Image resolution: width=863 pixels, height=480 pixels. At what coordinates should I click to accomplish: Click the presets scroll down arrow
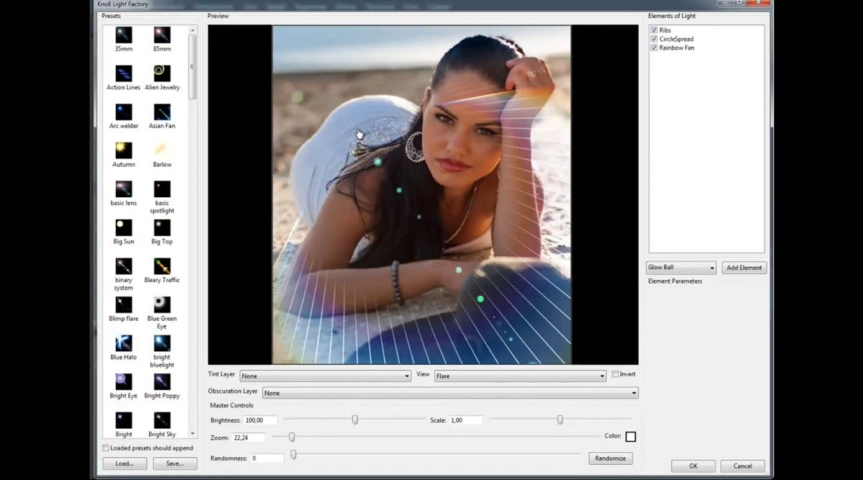coord(192,434)
